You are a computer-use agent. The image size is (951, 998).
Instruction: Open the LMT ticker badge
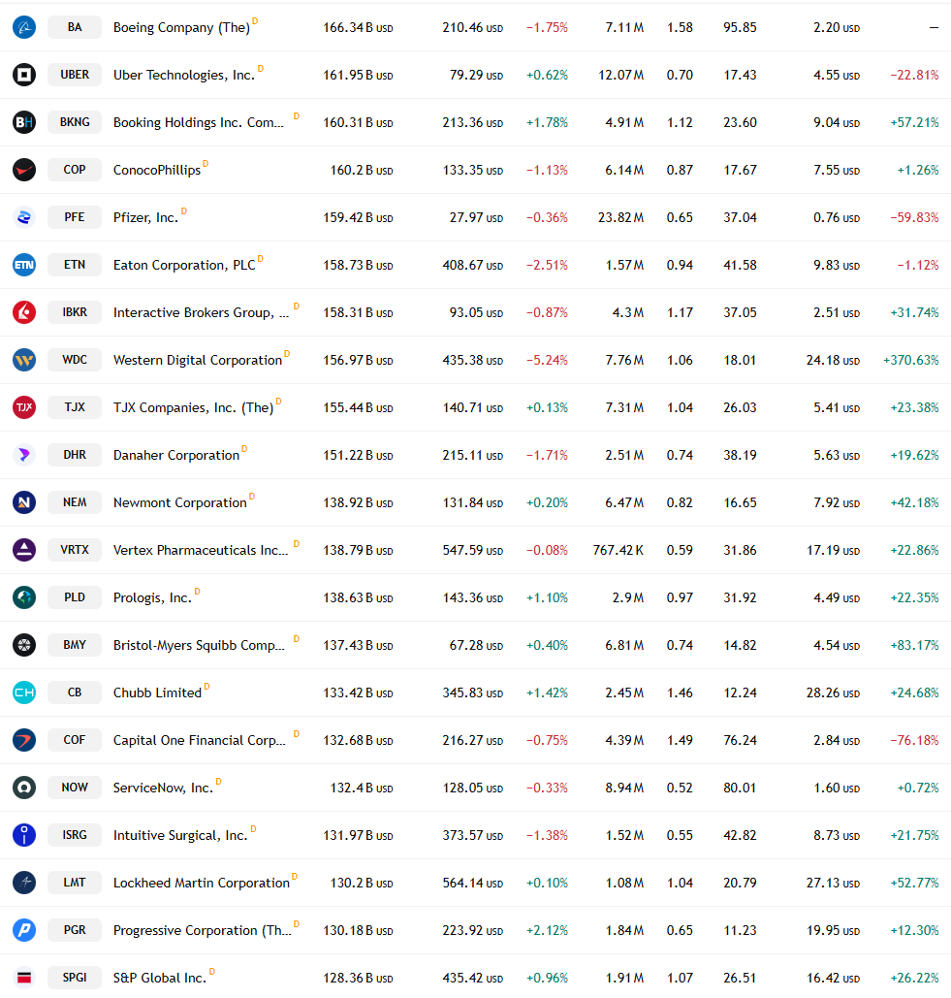click(75, 883)
